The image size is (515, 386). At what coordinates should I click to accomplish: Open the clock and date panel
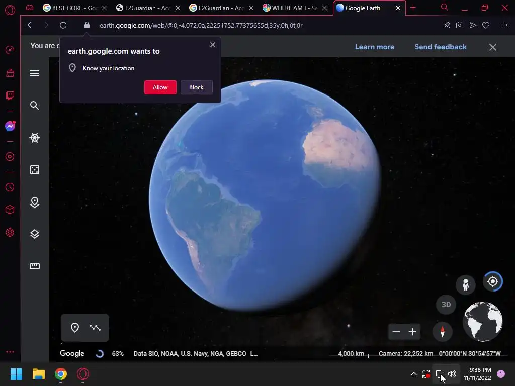tap(477, 374)
